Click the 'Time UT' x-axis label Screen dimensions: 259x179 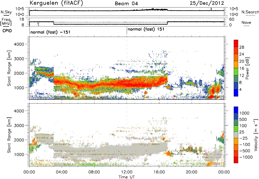[127, 177]
